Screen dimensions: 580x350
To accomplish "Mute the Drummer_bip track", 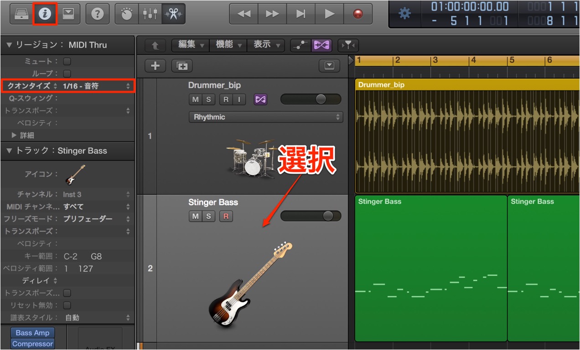I will click(196, 99).
